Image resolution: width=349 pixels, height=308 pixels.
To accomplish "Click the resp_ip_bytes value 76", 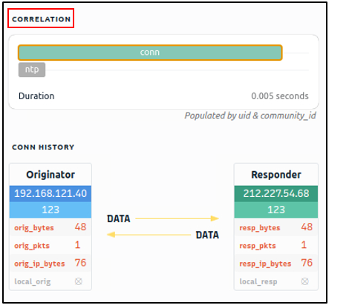I will [307, 263].
